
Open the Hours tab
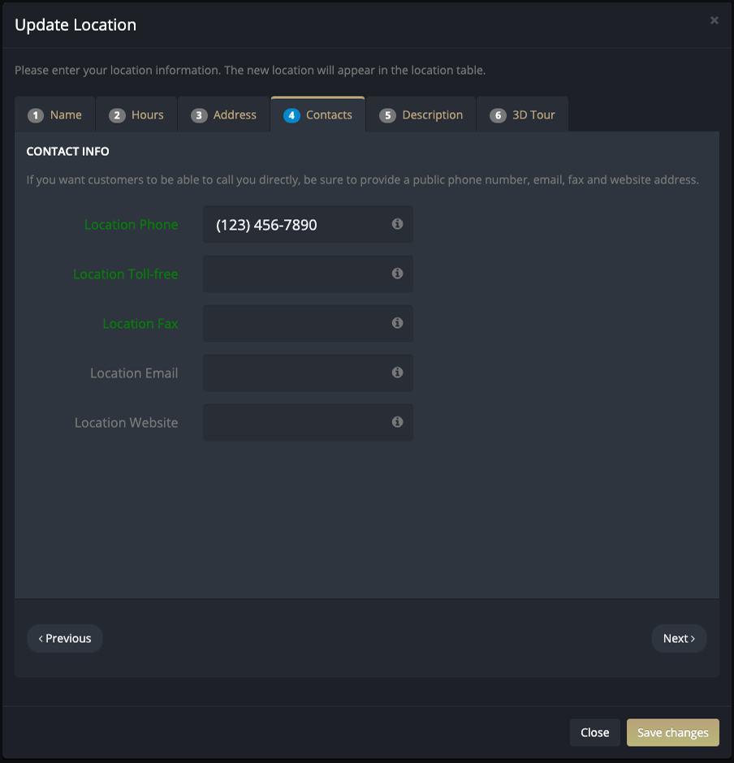point(136,114)
